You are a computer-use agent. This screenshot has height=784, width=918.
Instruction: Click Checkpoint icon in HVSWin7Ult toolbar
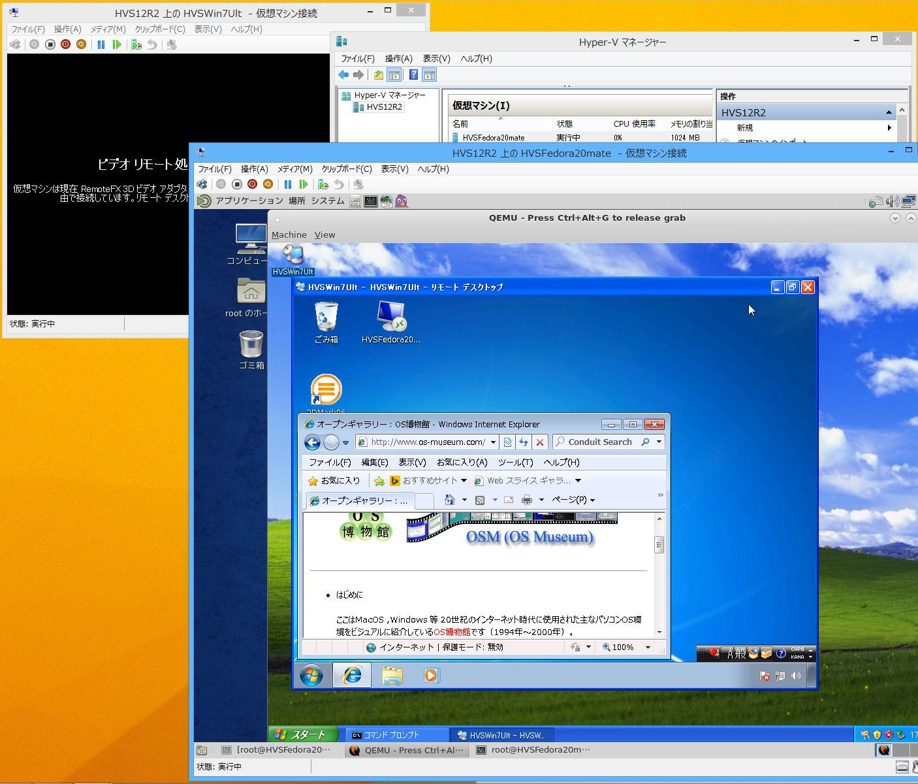(136, 44)
